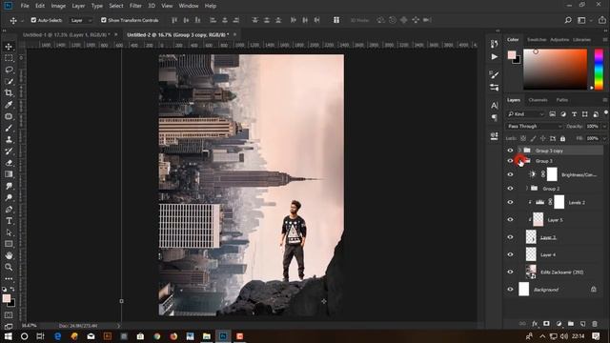The width and height of the screenshot is (610, 343).
Task: Create a new layer
Action: click(582, 324)
